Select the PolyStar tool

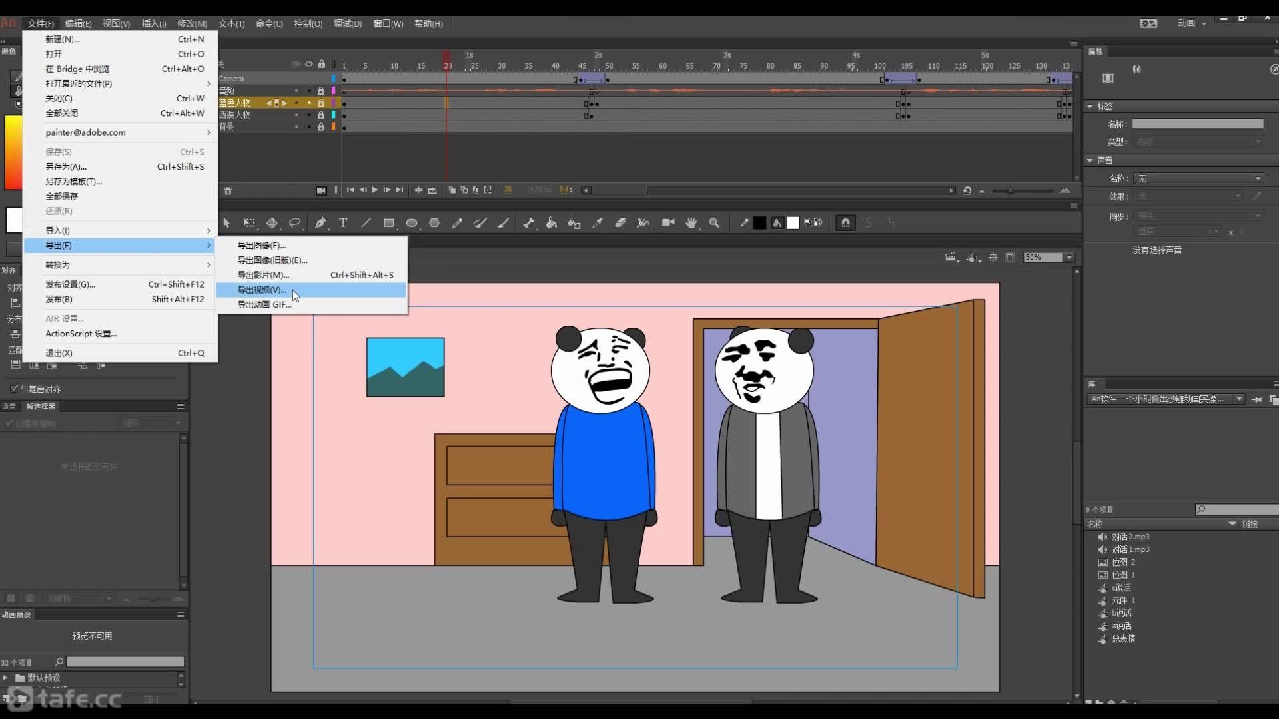click(x=434, y=223)
